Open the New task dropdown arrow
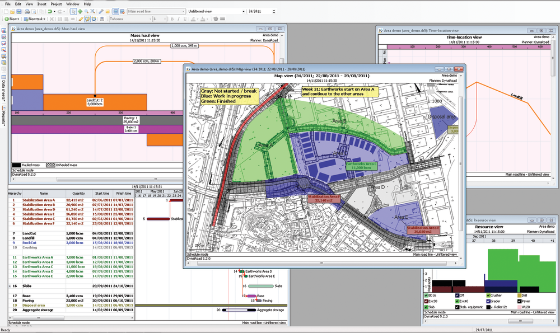 coord(44,19)
